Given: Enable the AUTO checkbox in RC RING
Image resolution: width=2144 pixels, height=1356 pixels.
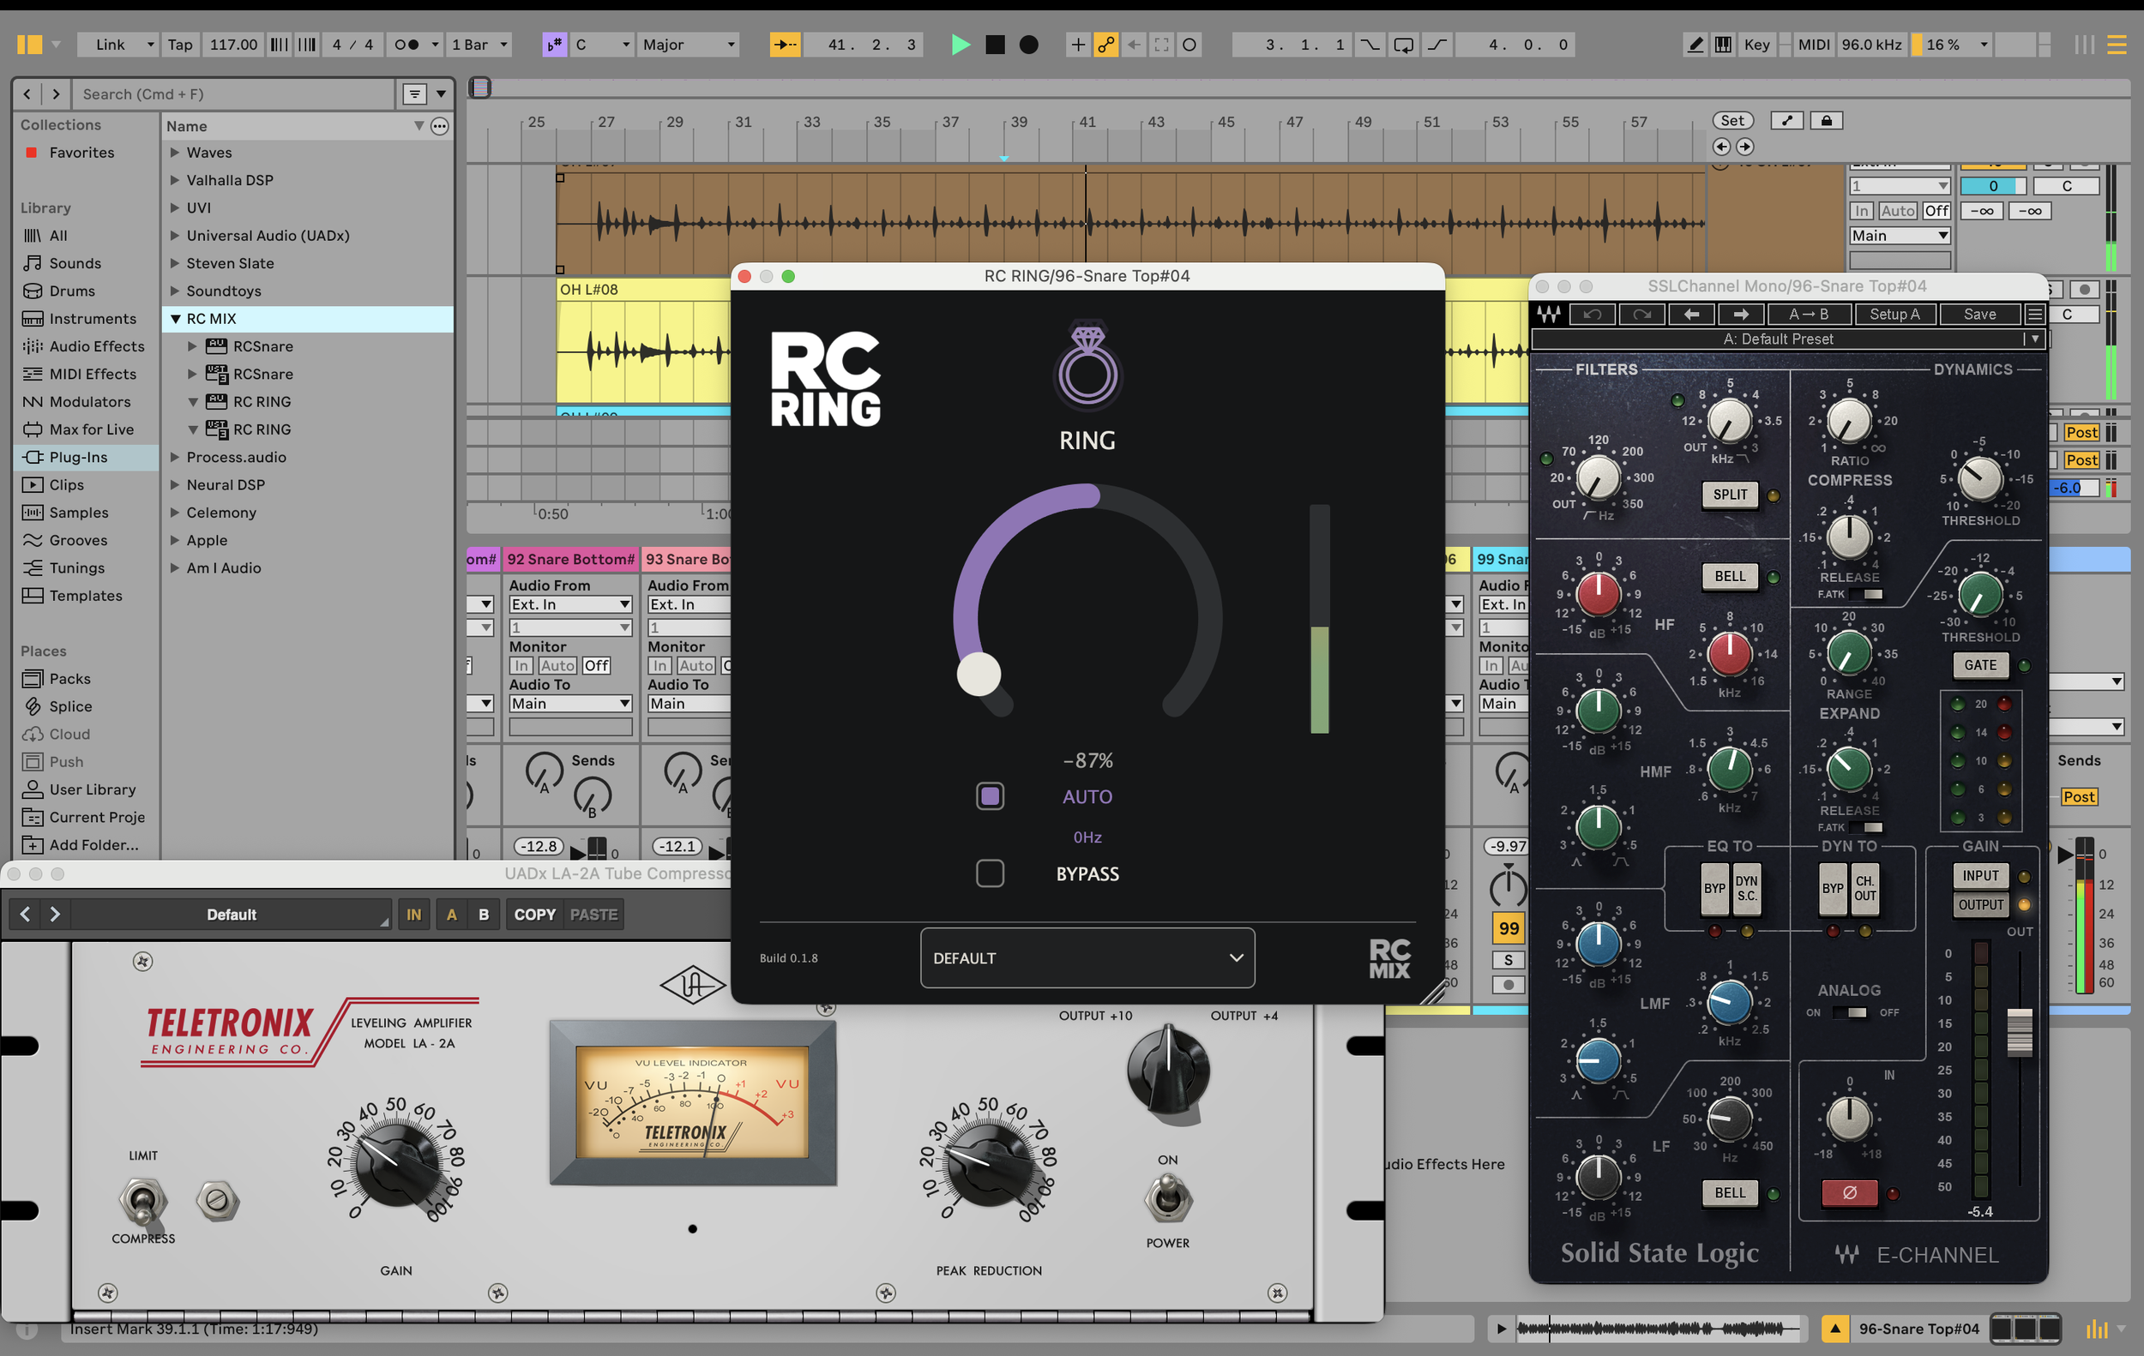Looking at the screenshot, I should (990, 795).
